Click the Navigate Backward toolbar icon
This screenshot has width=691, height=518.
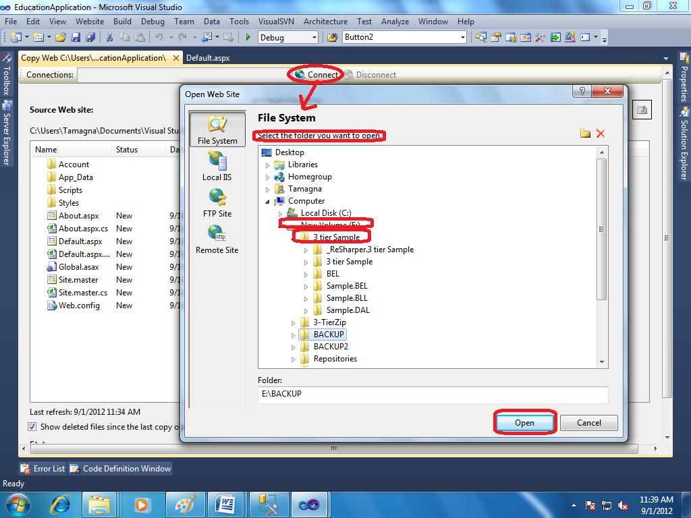click(x=206, y=38)
